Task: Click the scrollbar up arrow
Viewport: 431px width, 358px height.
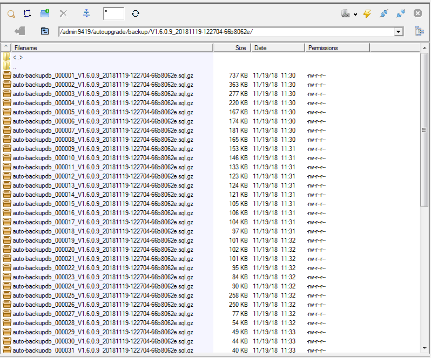Action: (x=425, y=48)
